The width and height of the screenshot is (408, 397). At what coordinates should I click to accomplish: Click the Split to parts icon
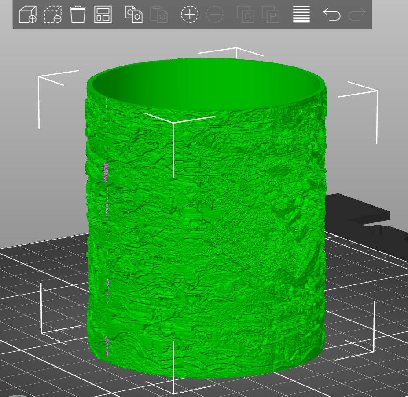point(271,14)
